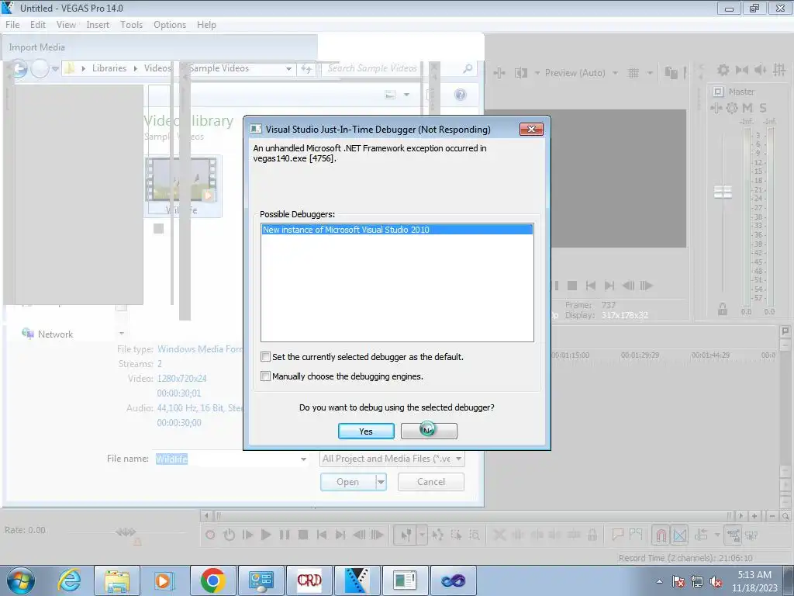Select the Selection Edit tool

point(456,535)
